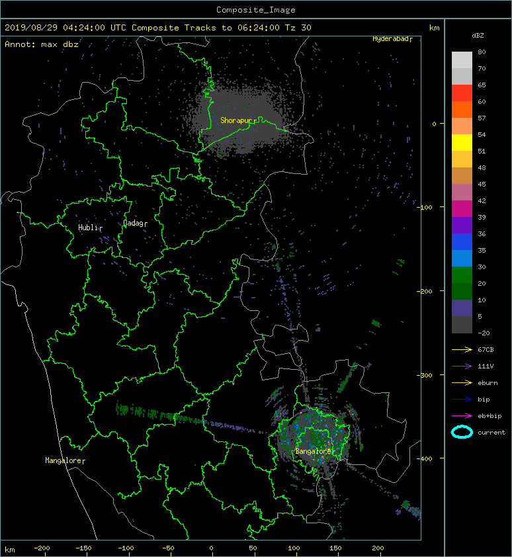Image resolution: width=512 pixels, height=557 pixels.
Task: Click the 'current' legend label
Action: 491,433
